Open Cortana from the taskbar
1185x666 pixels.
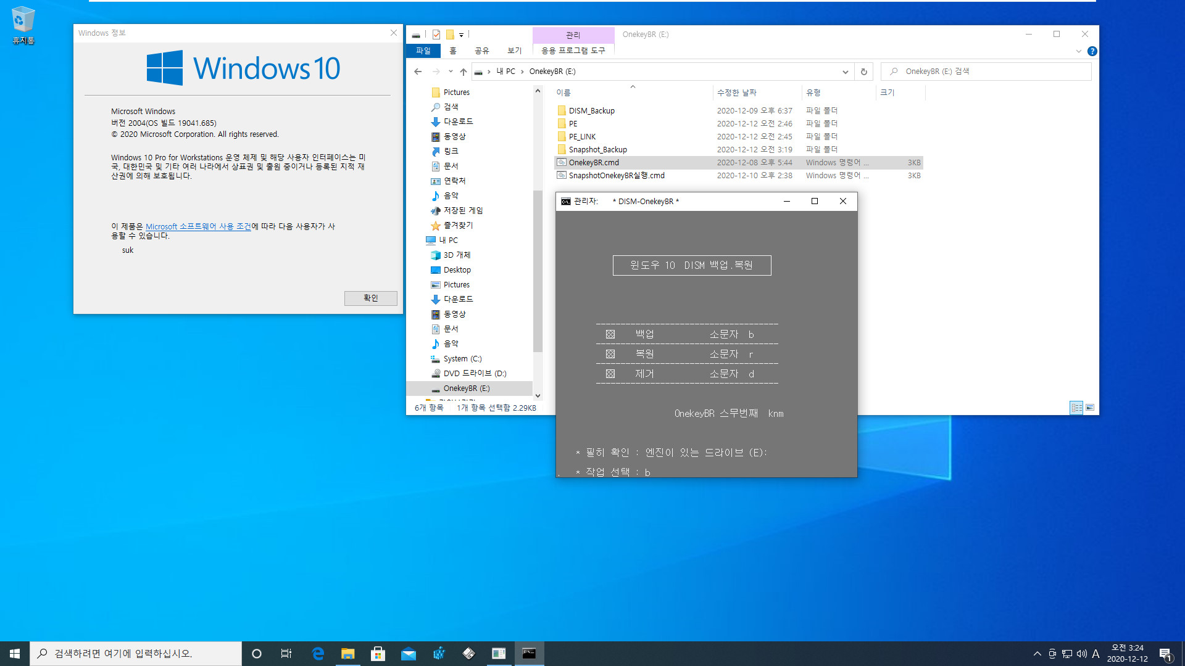pos(257,654)
